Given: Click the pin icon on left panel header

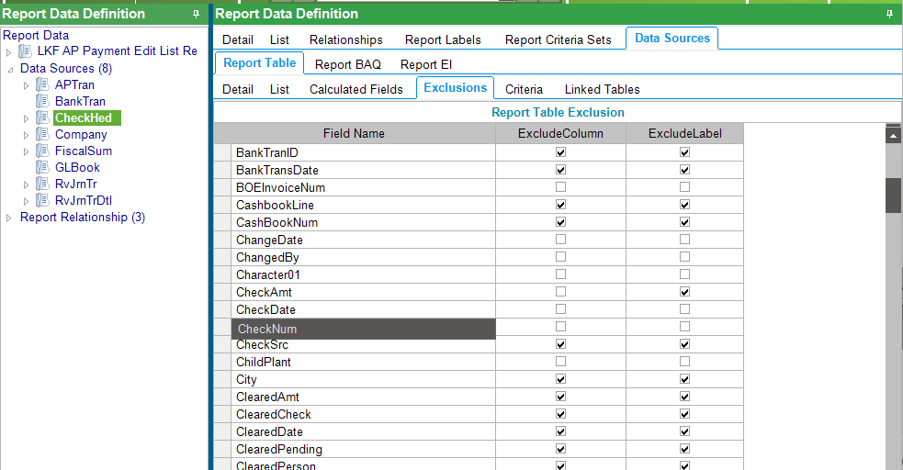Looking at the screenshot, I should [196, 15].
